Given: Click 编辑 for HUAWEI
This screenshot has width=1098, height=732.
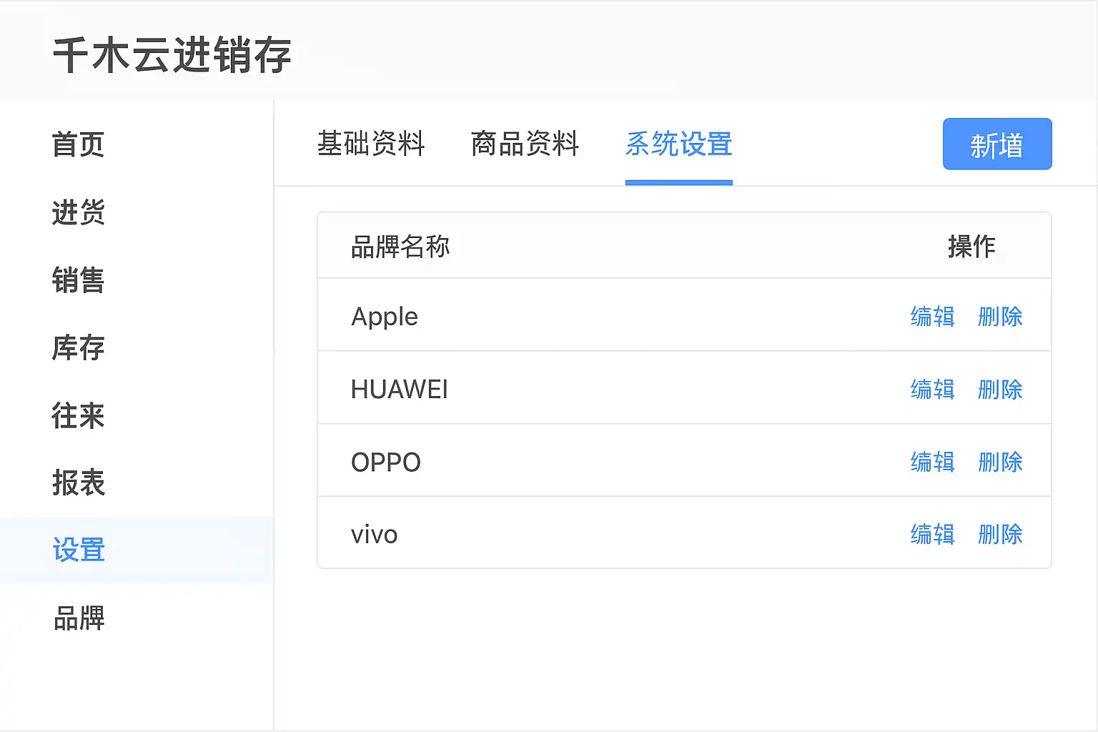Looking at the screenshot, I should 932,390.
